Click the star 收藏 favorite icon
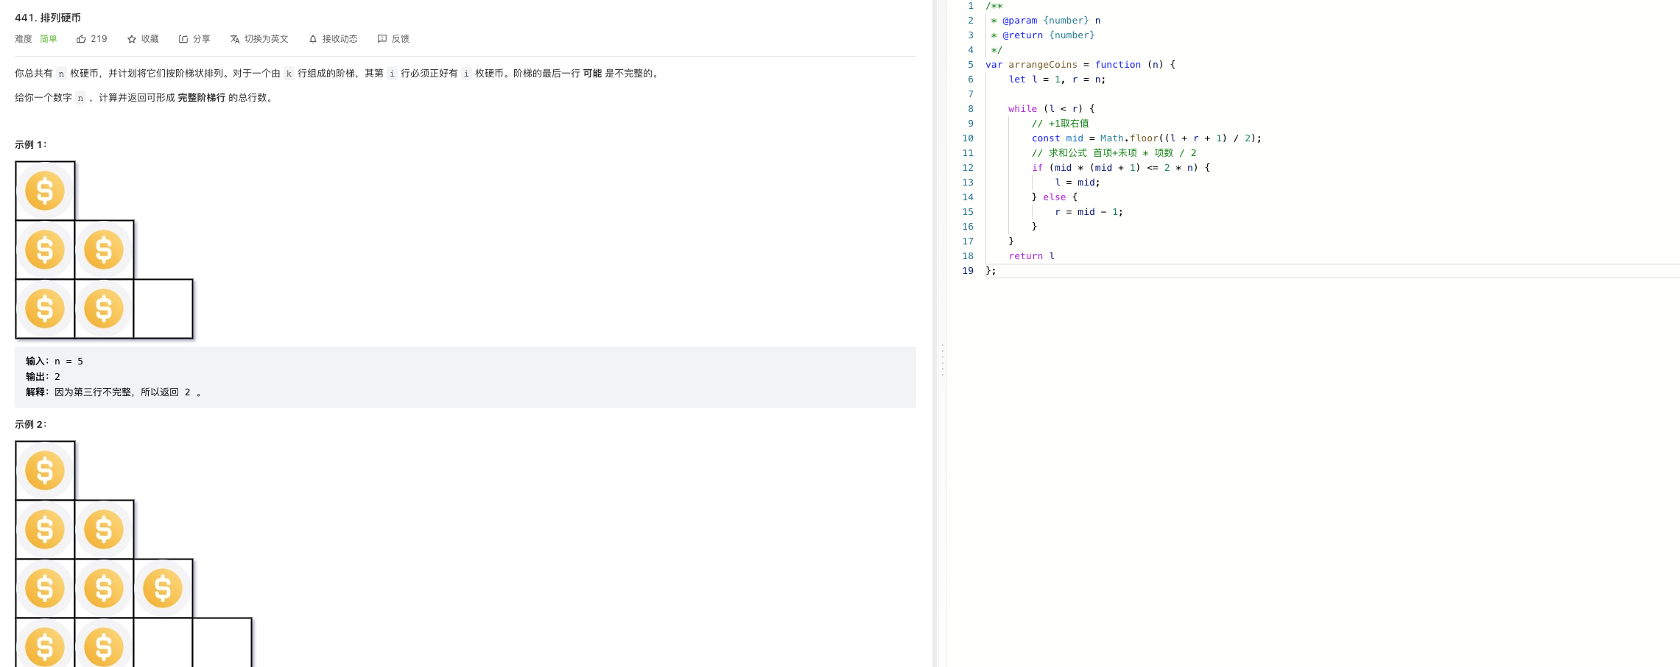 point(132,39)
